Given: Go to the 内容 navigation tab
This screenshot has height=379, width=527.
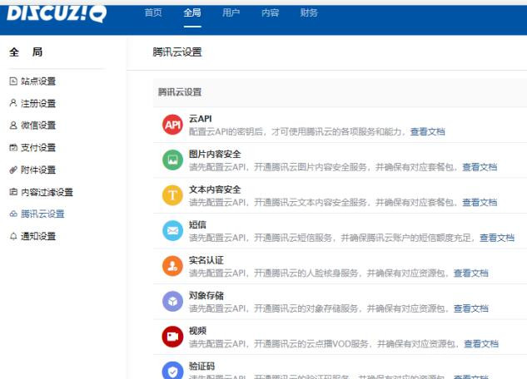Looking at the screenshot, I should [x=270, y=13].
